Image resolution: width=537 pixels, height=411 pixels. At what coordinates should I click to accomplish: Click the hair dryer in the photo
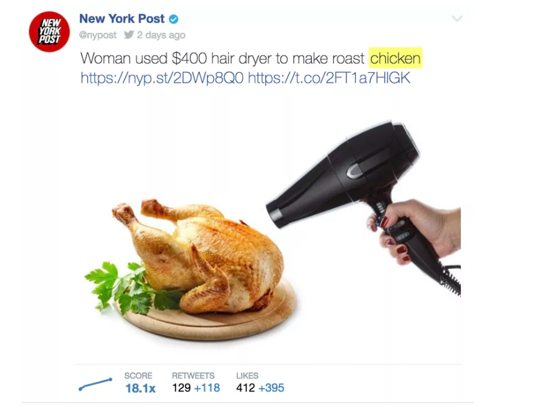point(356,191)
